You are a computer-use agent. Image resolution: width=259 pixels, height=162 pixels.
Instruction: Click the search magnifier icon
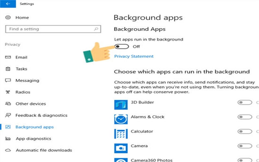pos(96,29)
